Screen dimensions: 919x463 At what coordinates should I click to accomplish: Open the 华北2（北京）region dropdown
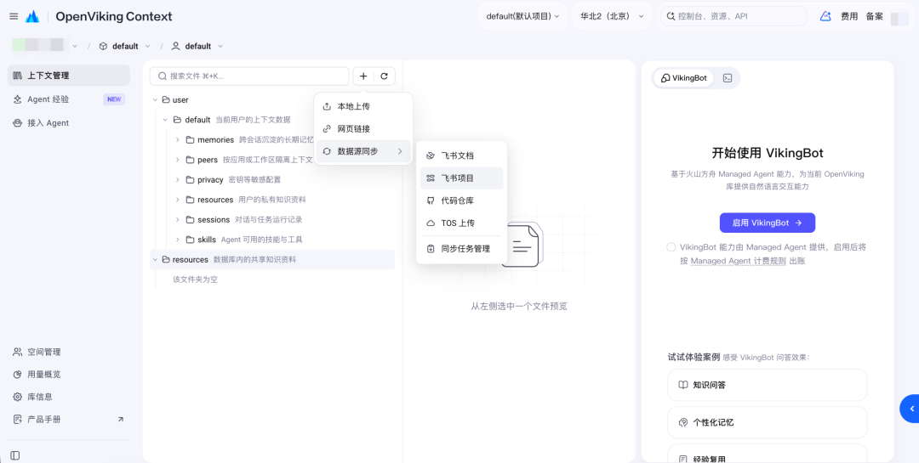pos(612,16)
